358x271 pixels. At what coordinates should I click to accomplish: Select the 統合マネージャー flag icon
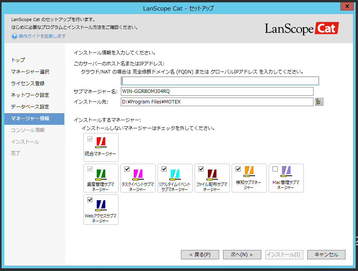click(101, 143)
